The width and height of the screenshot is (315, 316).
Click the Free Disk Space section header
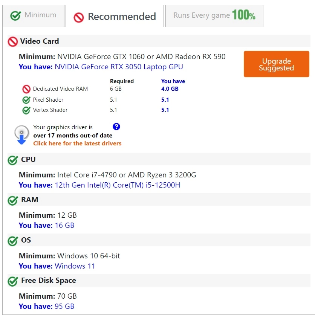click(x=159, y=280)
